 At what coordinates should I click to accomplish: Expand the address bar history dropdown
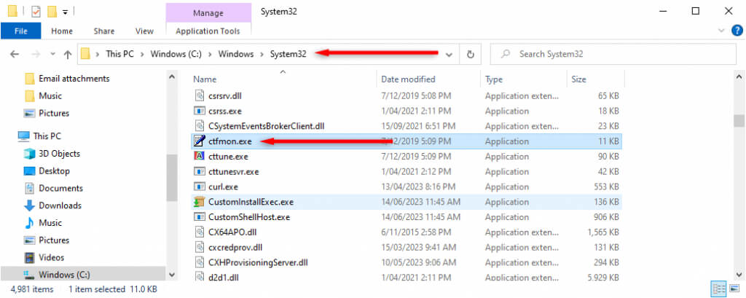(449, 55)
